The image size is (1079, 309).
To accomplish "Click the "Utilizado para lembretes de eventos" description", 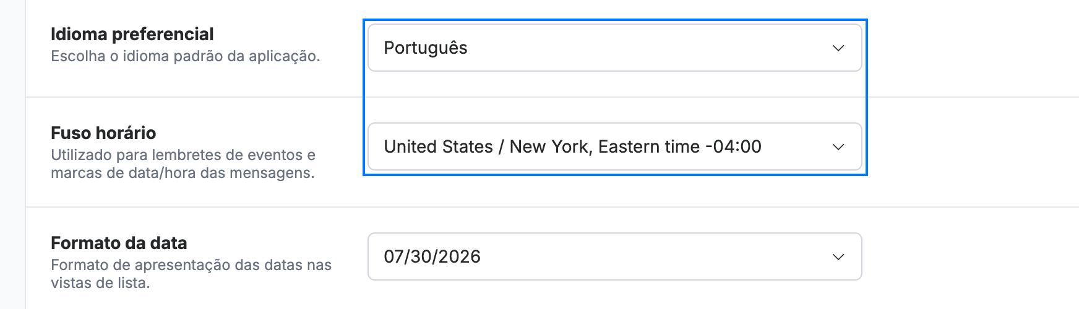I will click(183, 155).
